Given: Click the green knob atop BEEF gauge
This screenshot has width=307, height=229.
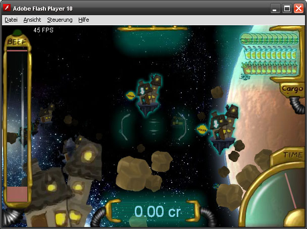Looking at the screenshot, I should [17, 33].
